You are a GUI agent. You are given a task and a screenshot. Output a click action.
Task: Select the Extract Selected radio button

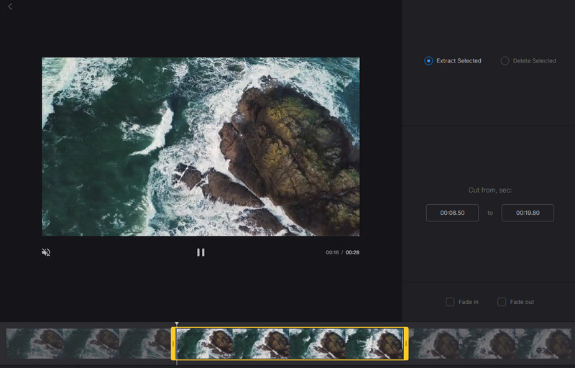coord(428,61)
